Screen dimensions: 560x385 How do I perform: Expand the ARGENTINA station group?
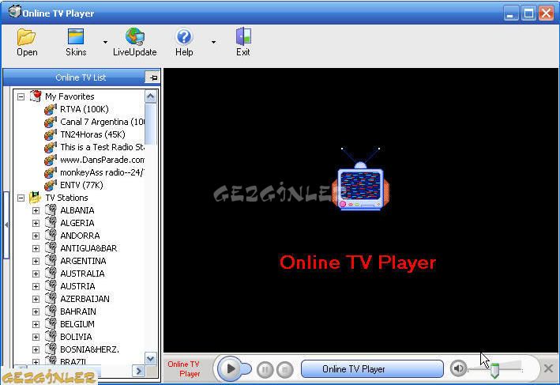tap(36, 262)
